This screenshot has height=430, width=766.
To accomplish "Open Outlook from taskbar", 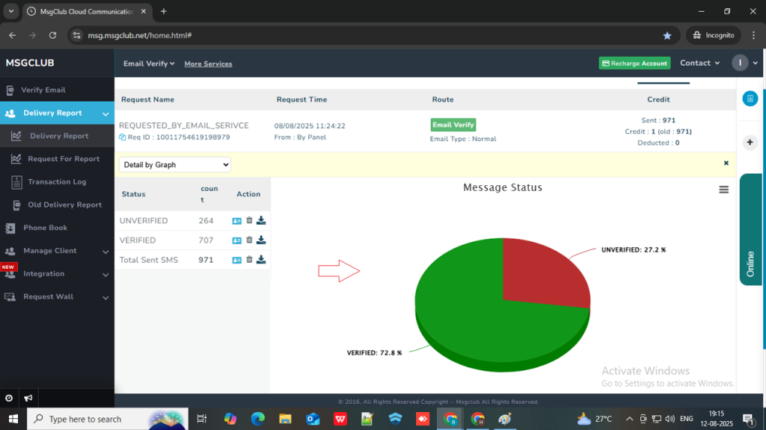I will (x=313, y=419).
